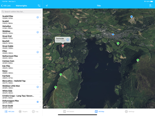
Task: Select Great Dodd in the list
Action: (x=21, y=107)
